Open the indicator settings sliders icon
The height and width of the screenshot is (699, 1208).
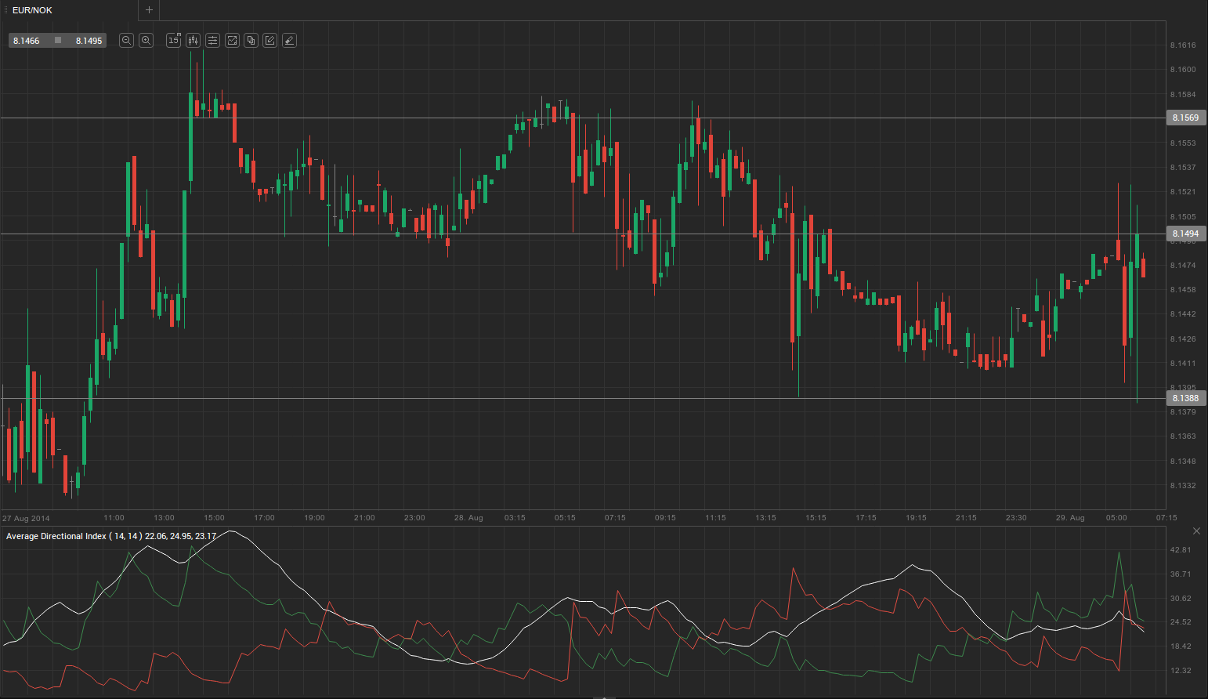point(212,40)
